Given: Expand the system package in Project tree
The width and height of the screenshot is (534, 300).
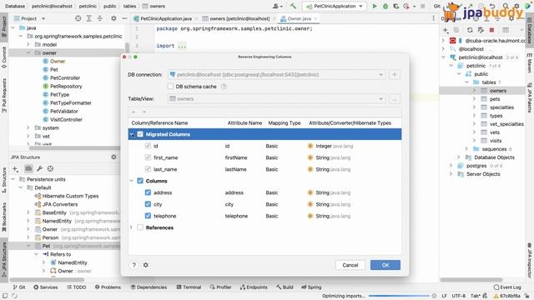Looking at the screenshot, I should [x=28, y=127].
